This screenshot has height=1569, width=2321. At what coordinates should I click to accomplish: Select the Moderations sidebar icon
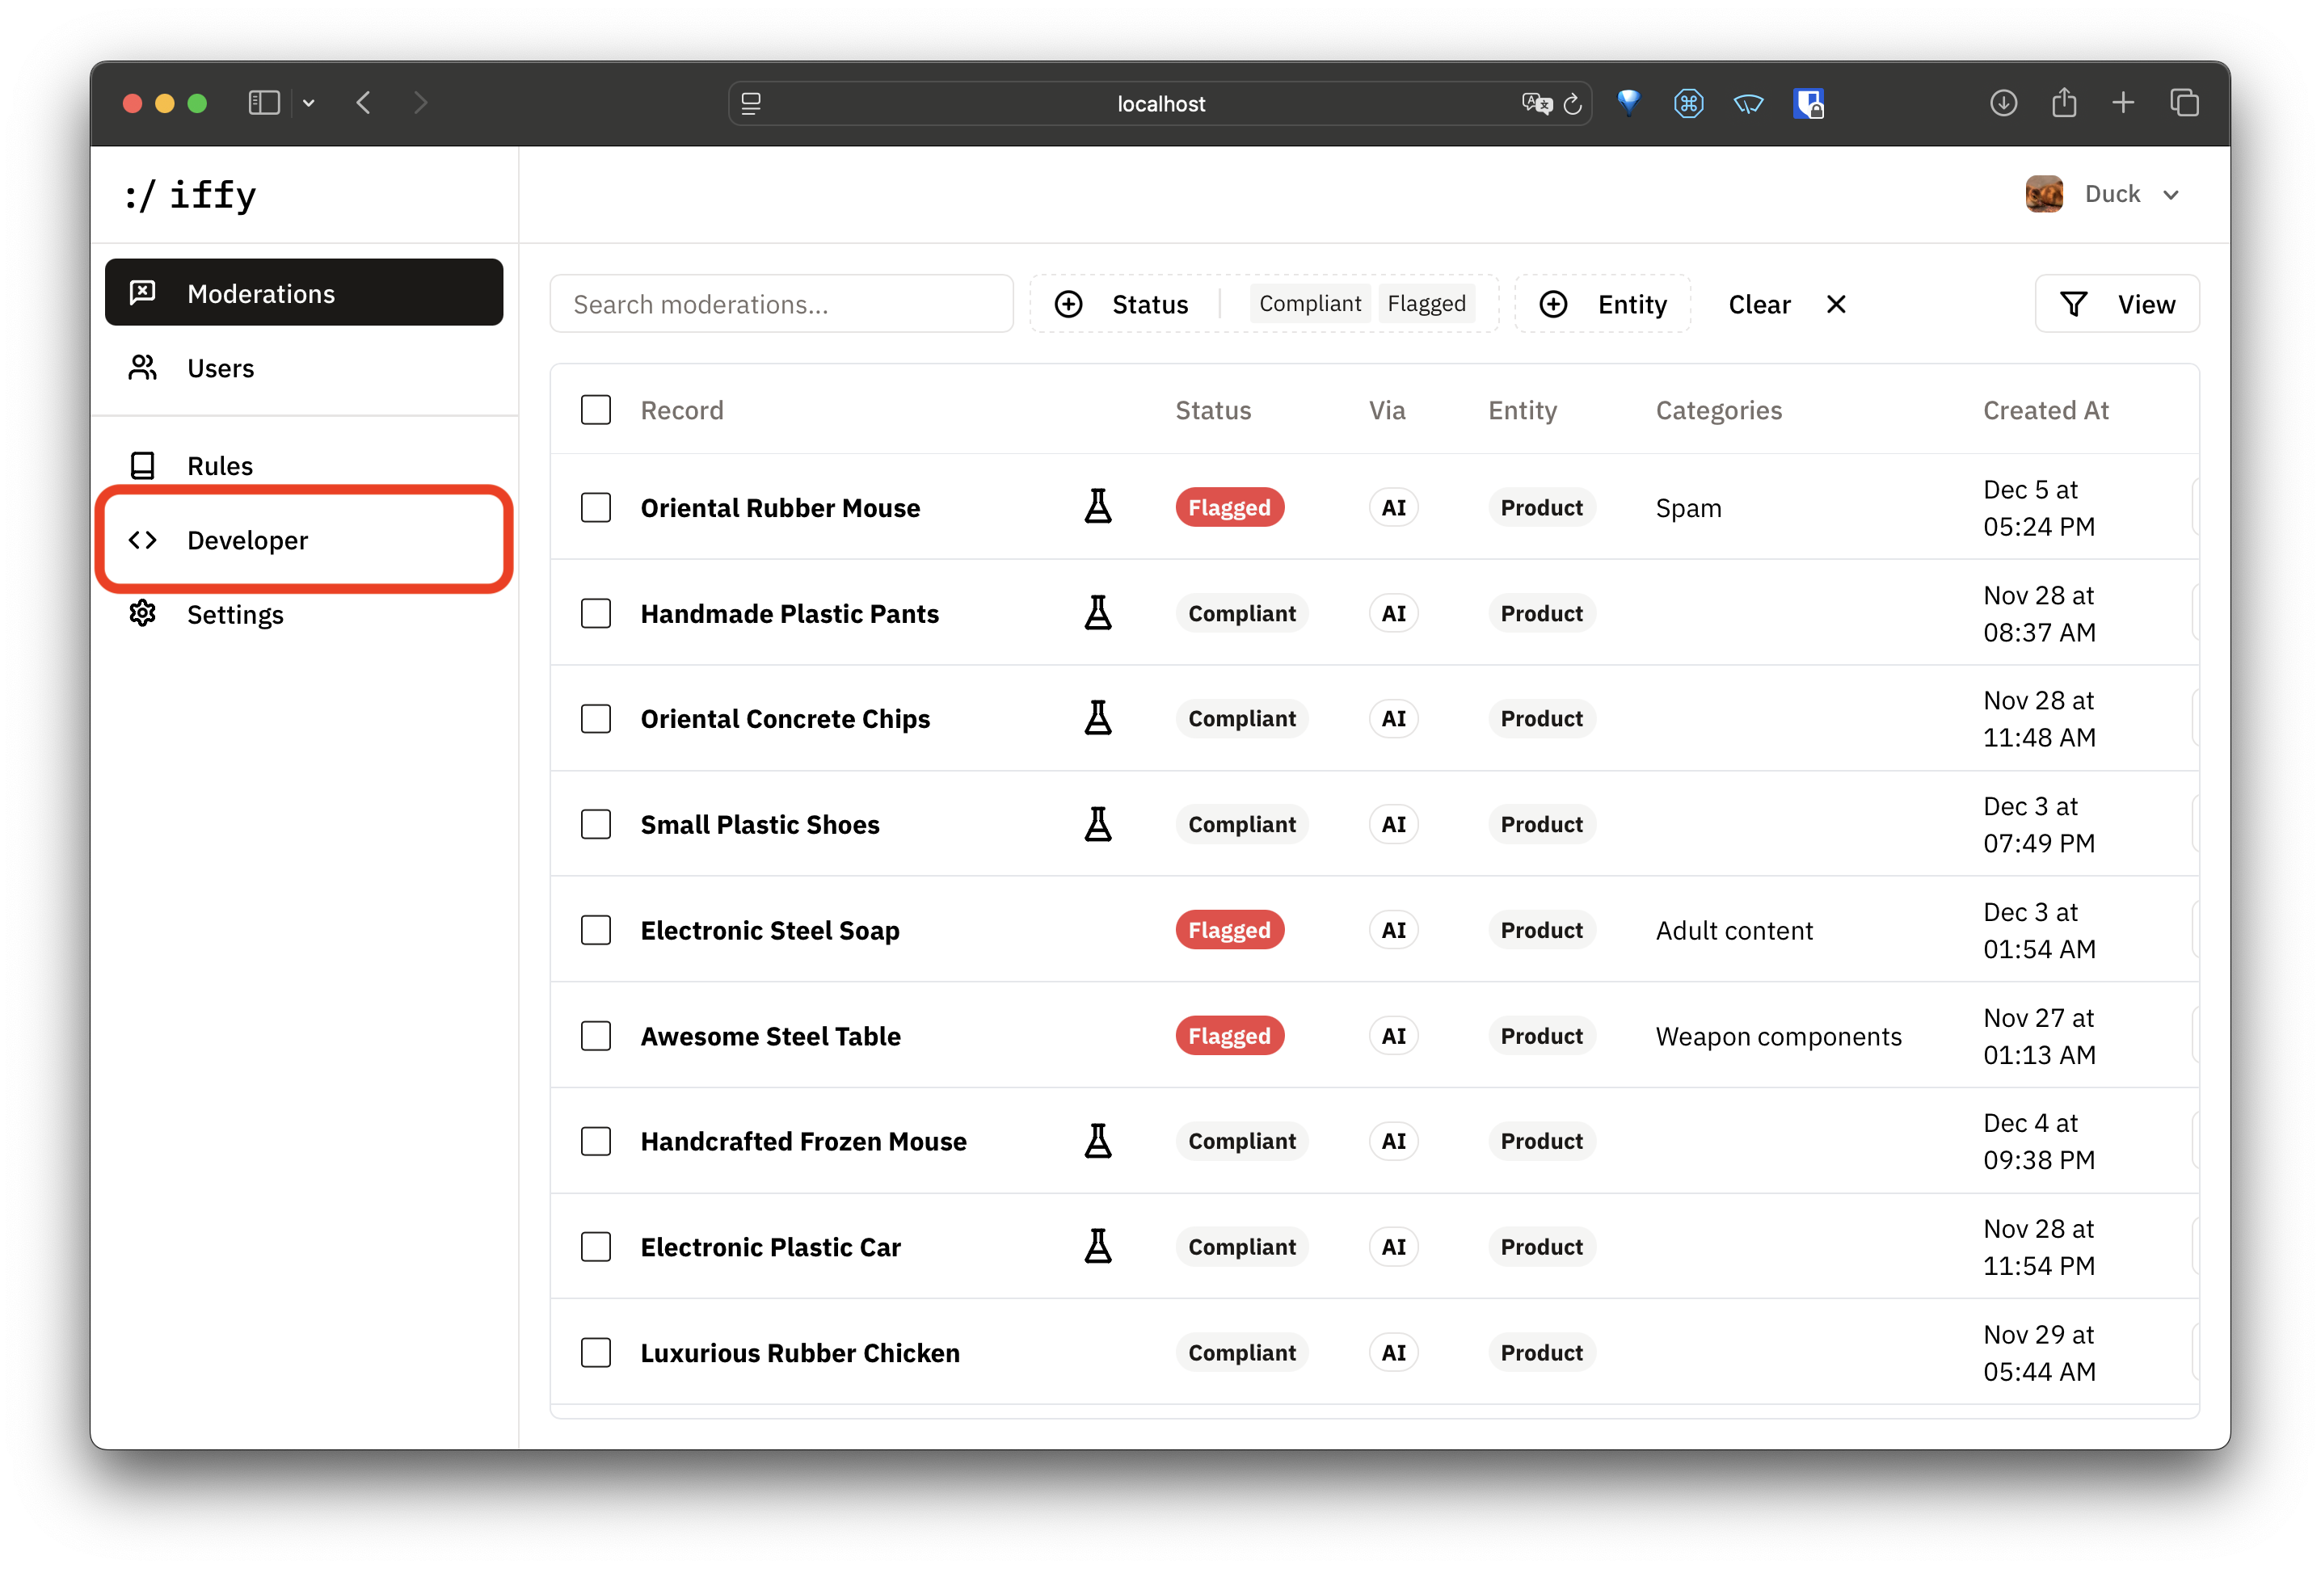[143, 292]
